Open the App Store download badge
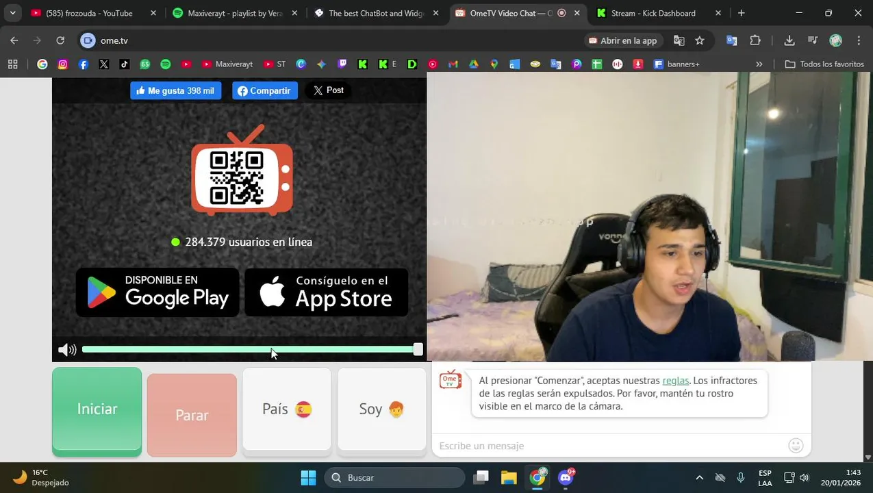The image size is (873, 493). (x=327, y=292)
